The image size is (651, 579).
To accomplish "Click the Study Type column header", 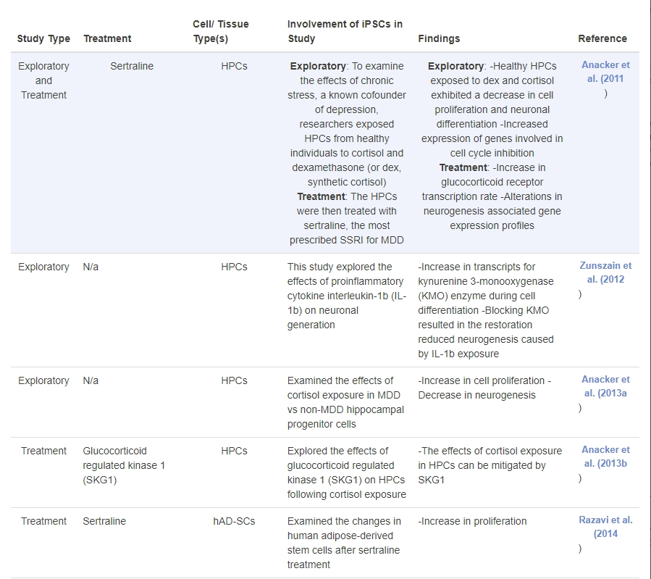I will click(x=43, y=38).
